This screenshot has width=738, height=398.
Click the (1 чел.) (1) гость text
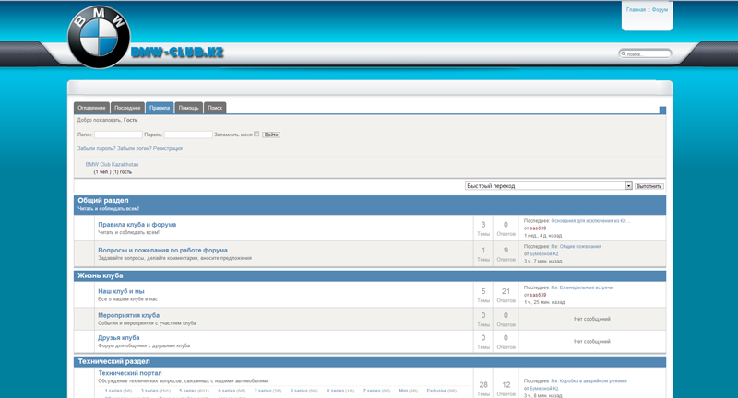[113, 172]
